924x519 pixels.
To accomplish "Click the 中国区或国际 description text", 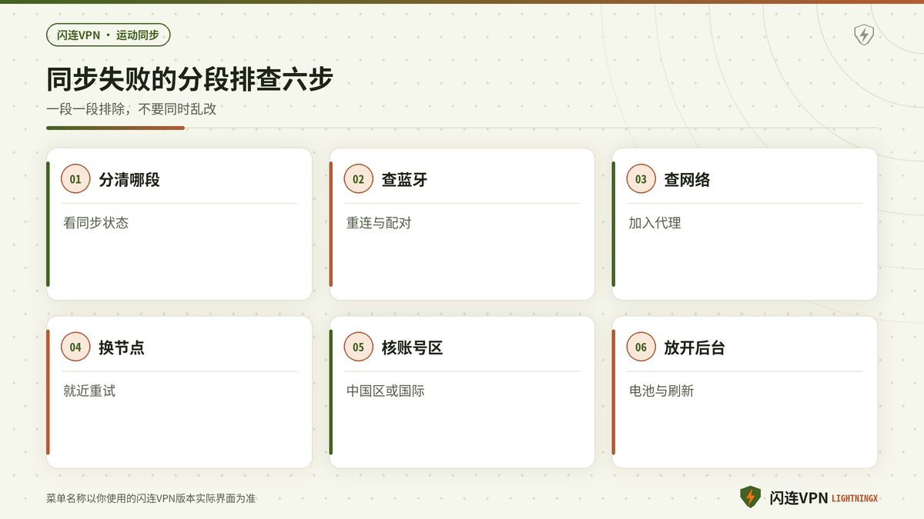I will [x=385, y=391].
